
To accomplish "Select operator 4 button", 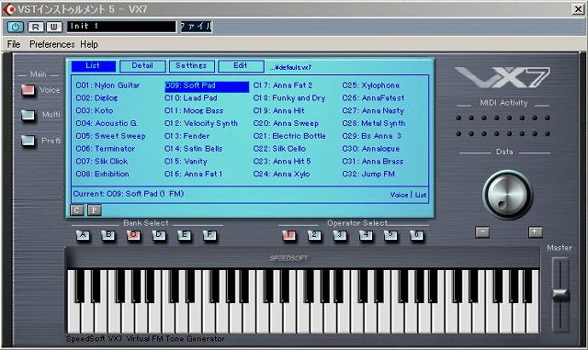I will pyautogui.click(x=366, y=235).
